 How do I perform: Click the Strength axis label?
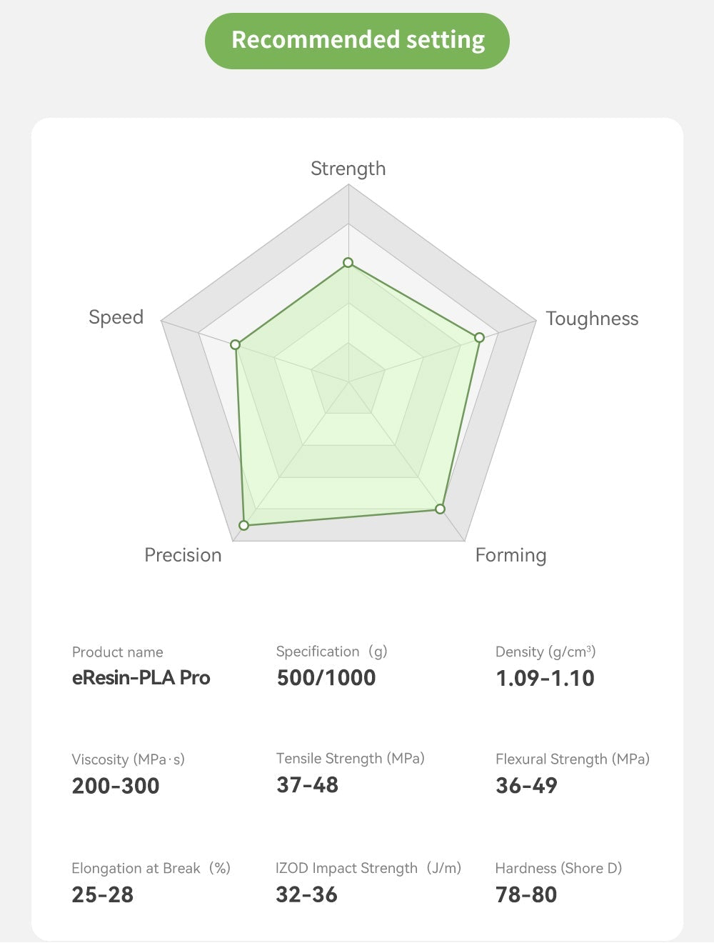pyautogui.click(x=348, y=169)
